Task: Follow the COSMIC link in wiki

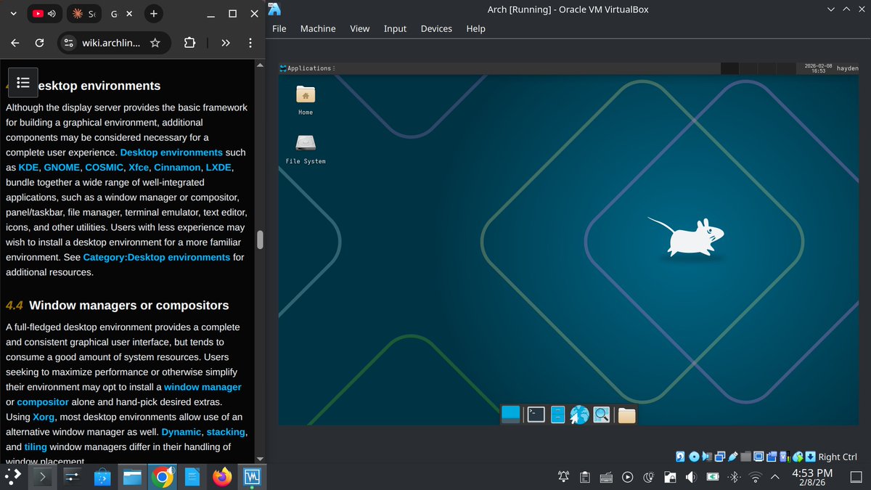Action: tap(105, 168)
